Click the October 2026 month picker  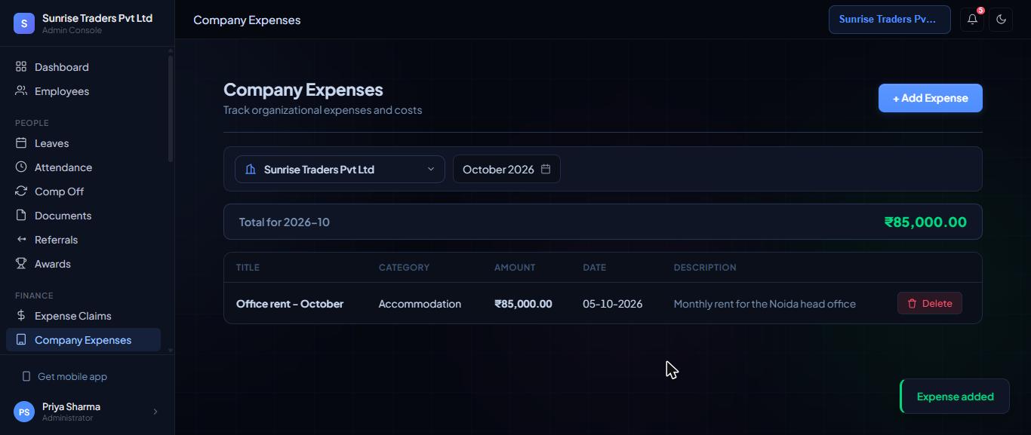[x=506, y=169]
